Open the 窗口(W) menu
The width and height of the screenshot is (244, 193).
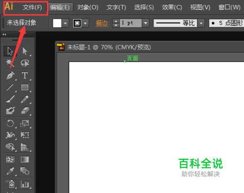[229, 7]
